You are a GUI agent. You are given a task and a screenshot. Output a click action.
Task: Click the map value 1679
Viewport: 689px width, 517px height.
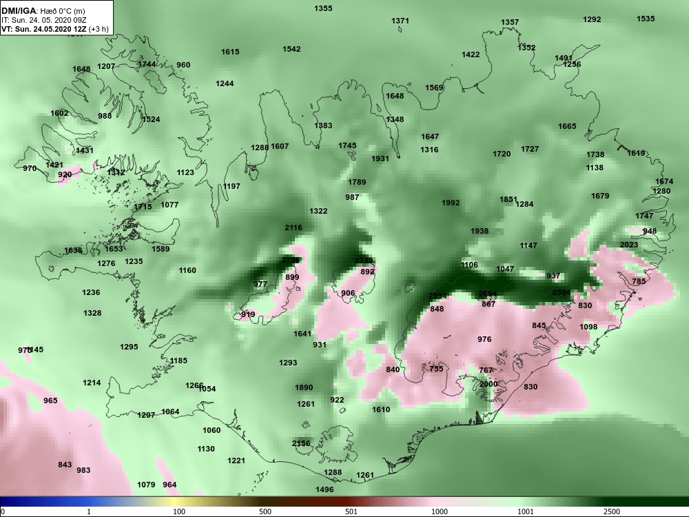(x=600, y=196)
